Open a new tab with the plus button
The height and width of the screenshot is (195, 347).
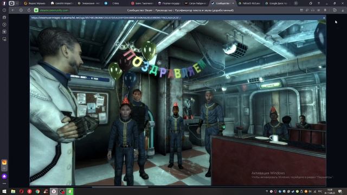tap(296, 3)
